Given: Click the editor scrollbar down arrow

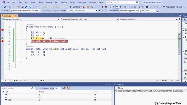Looking at the screenshot, I should [179, 78].
